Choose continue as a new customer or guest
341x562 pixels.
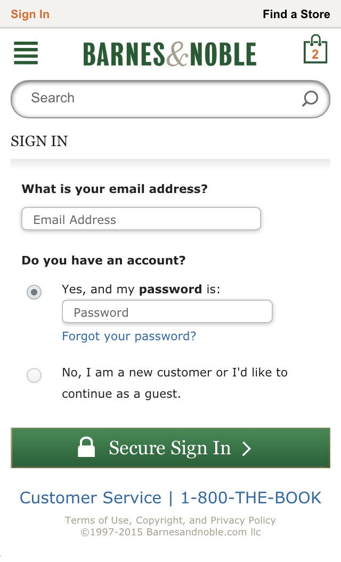pyautogui.click(x=34, y=375)
